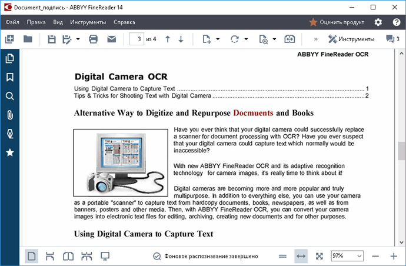The image size is (406, 266).
Task: Click the recognize document icon
Action: point(264,39)
